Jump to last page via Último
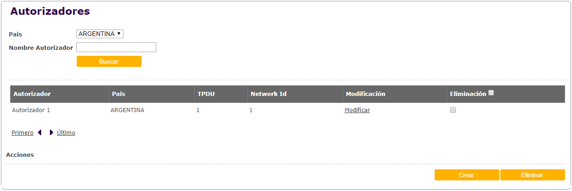Viewport: 572px width, 191px height. 66,133
